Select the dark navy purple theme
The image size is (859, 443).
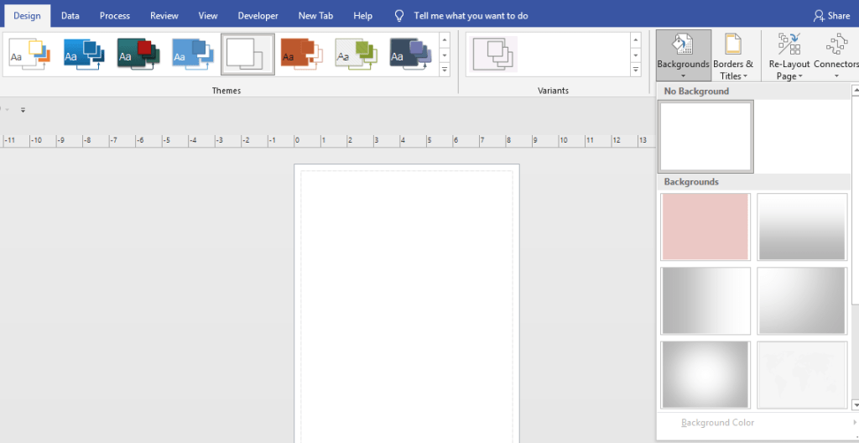click(x=410, y=55)
